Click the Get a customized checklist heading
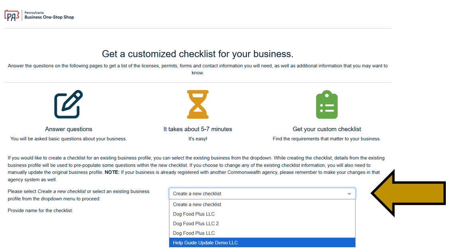451x250 pixels. [x=198, y=54]
